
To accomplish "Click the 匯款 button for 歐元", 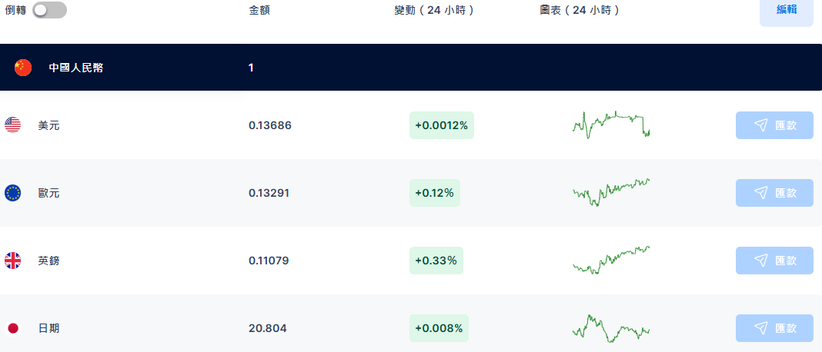I will coord(774,193).
